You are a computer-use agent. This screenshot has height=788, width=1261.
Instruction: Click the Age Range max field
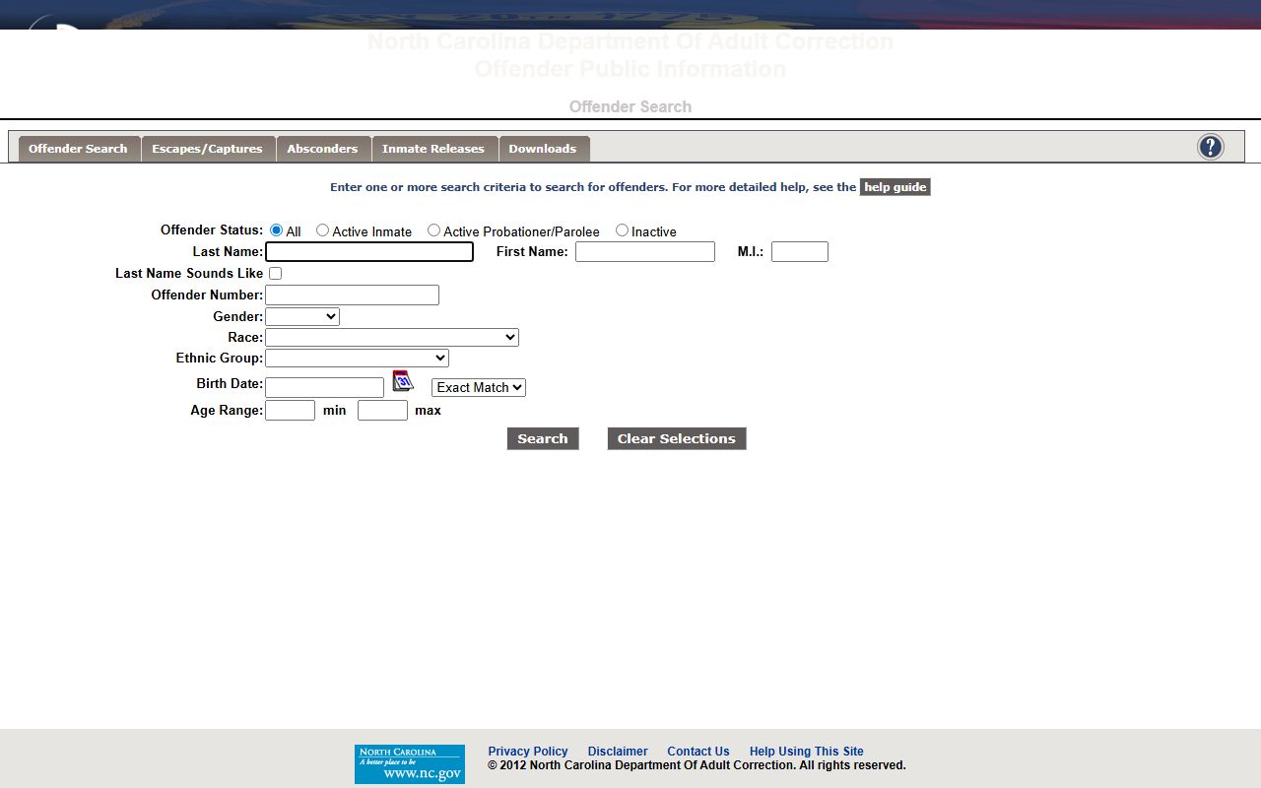382,411
